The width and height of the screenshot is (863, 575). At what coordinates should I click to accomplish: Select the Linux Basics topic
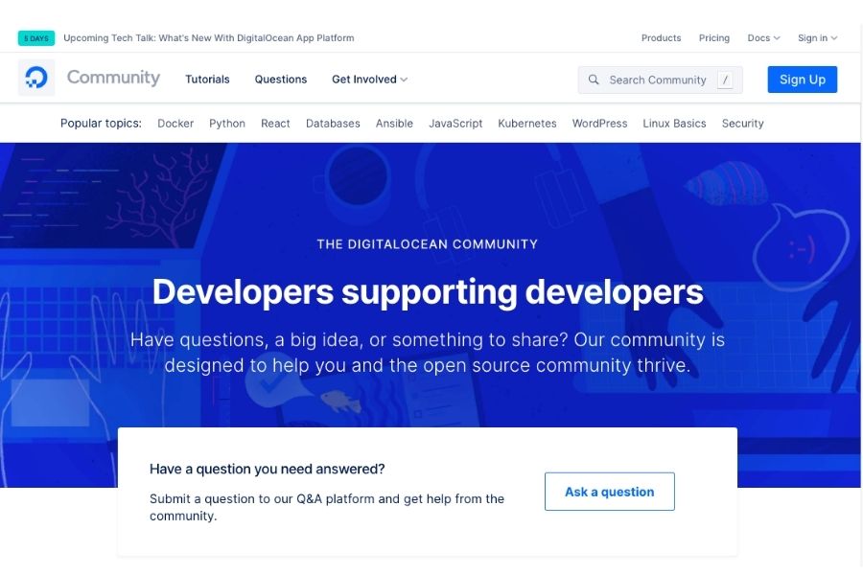[x=674, y=124]
